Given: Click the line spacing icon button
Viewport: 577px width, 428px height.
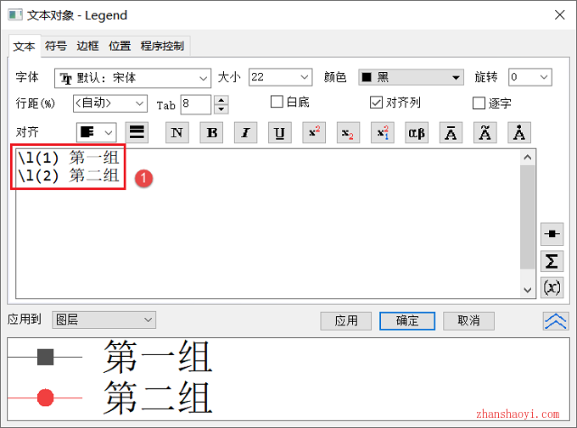Looking at the screenshot, I should (137, 132).
